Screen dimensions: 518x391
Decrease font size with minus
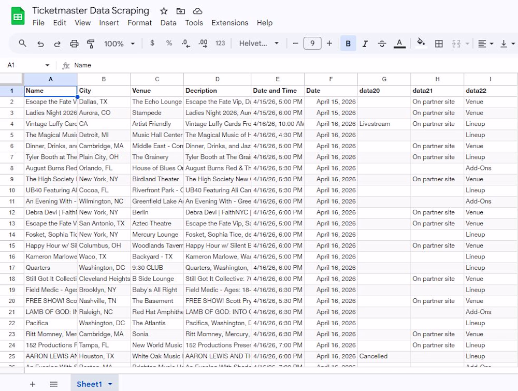[296, 44]
